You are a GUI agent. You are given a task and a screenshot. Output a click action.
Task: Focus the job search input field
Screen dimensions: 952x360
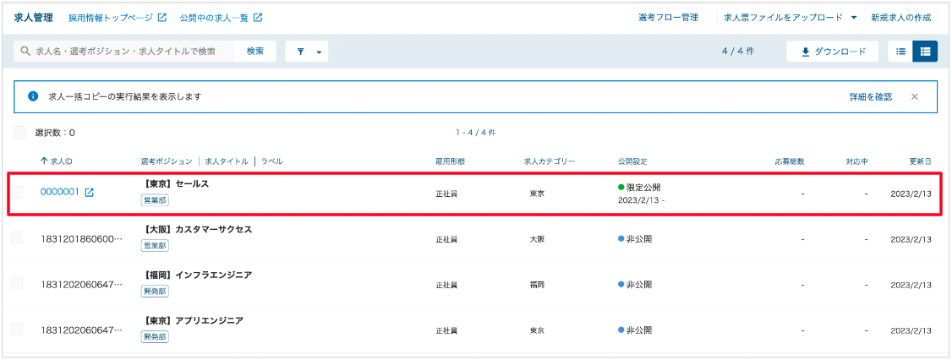pos(124,52)
